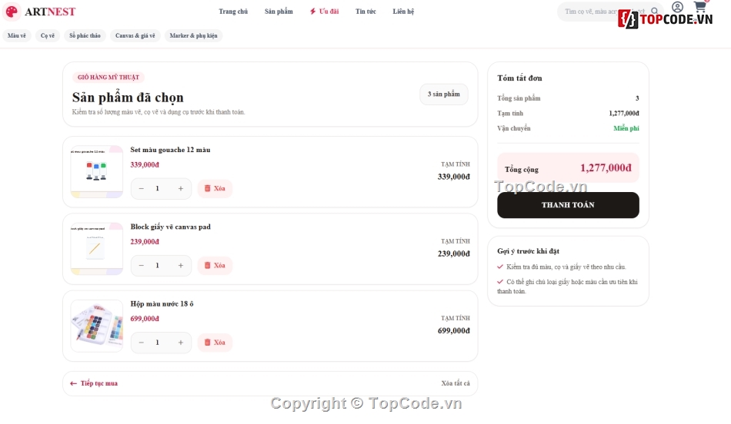
Task: Open Ưu đãi deals menu item
Action: coord(325,12)
